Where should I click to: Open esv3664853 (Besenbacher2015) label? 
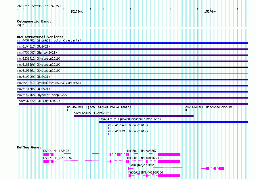point(209,107)
